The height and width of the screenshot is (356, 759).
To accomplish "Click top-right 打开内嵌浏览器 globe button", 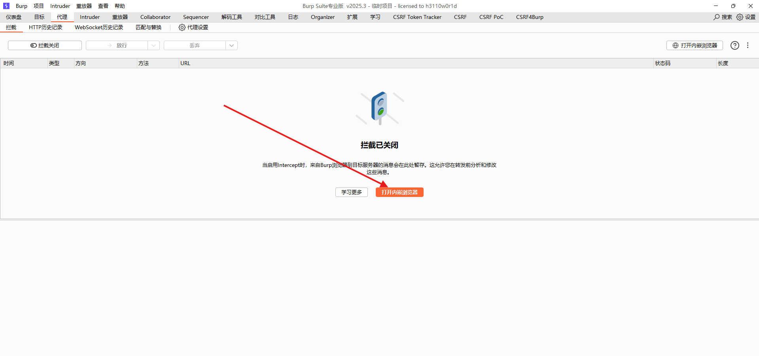I will coord(695,45).
